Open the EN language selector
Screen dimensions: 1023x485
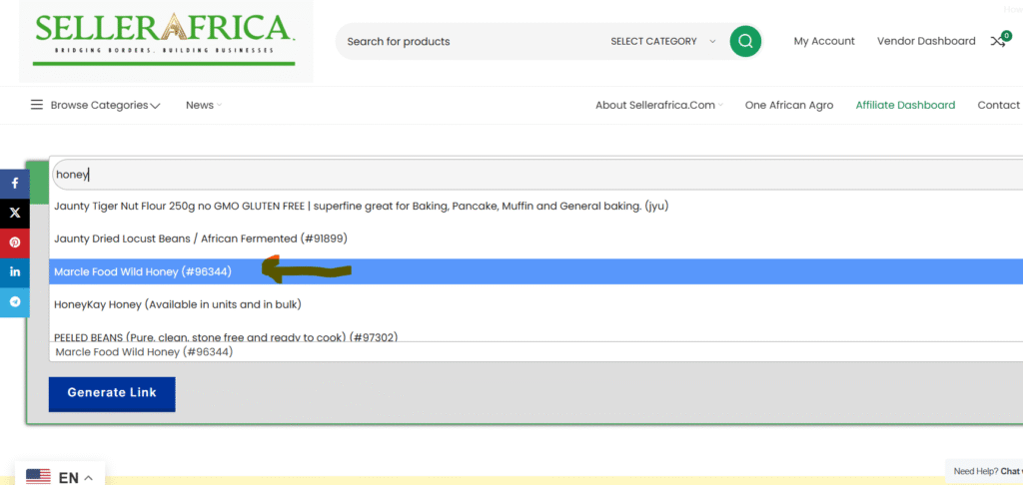click(60, 477)
